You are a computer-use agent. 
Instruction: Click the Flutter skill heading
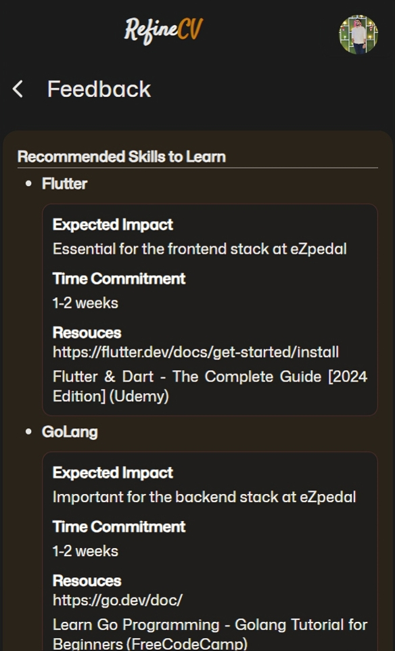click(x=65, y=183)
